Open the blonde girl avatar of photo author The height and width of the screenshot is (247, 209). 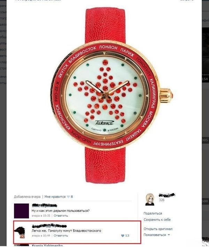150,199
